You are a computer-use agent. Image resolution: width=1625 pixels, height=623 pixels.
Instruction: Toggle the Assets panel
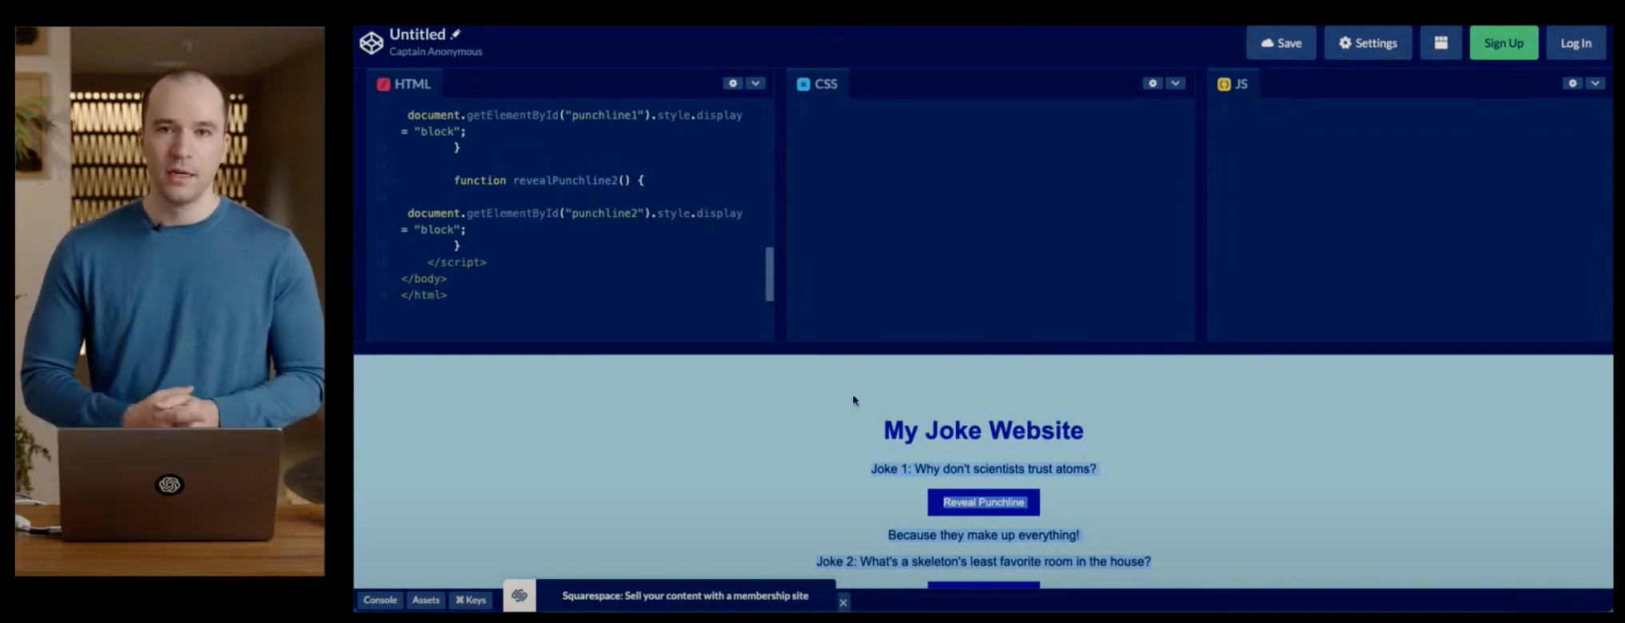[426, 600]
